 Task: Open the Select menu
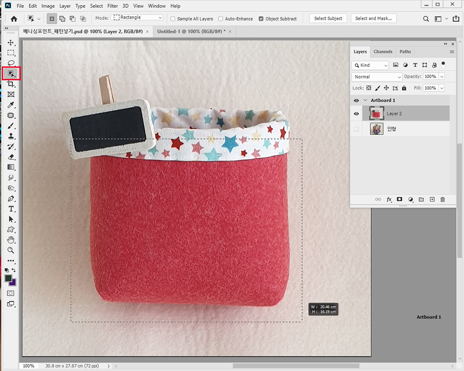pyautogui.click(x=97, y=6)
